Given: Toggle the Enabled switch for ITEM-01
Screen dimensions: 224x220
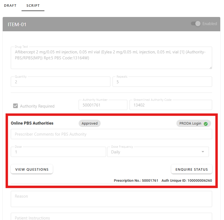Looking at the screenshot, I should click(196, 24).
